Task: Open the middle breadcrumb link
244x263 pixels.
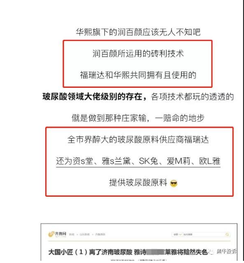Action: point(84,234)
